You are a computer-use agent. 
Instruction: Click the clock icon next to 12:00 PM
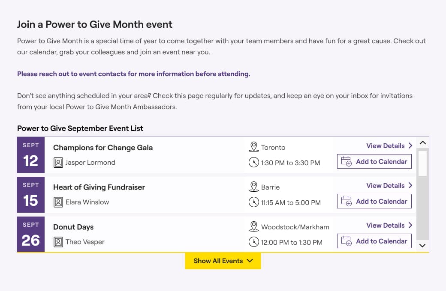point(254,242)
